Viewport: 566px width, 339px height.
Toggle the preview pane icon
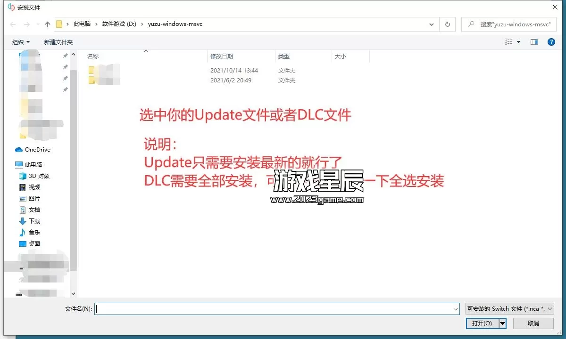click(534, 42)
